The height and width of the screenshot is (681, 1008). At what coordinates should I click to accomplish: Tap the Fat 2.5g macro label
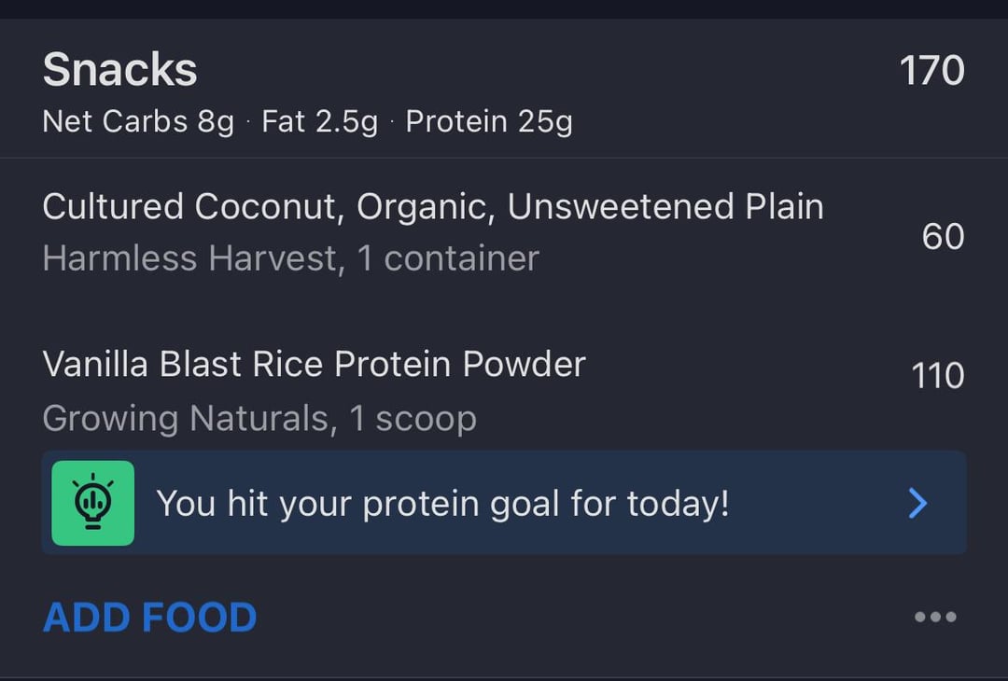[x=319, y=122]
